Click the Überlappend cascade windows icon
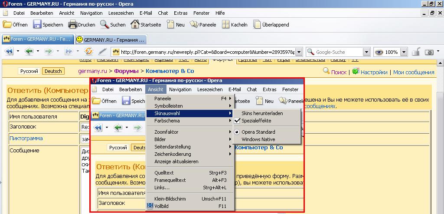This screenshot has width=444, height=214. pyautogui.click(x=257, y=24)
